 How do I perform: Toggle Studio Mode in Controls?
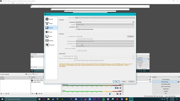[166, 89]
